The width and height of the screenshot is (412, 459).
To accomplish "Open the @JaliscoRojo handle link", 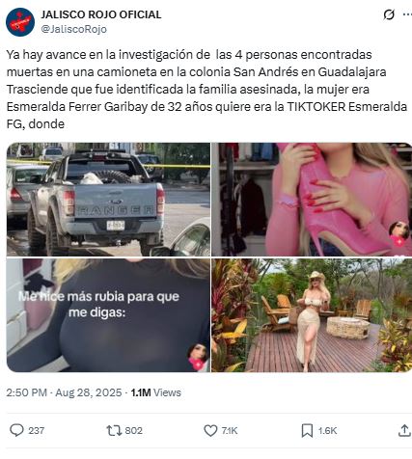I will pyautogui.click(x=74, y=29).
